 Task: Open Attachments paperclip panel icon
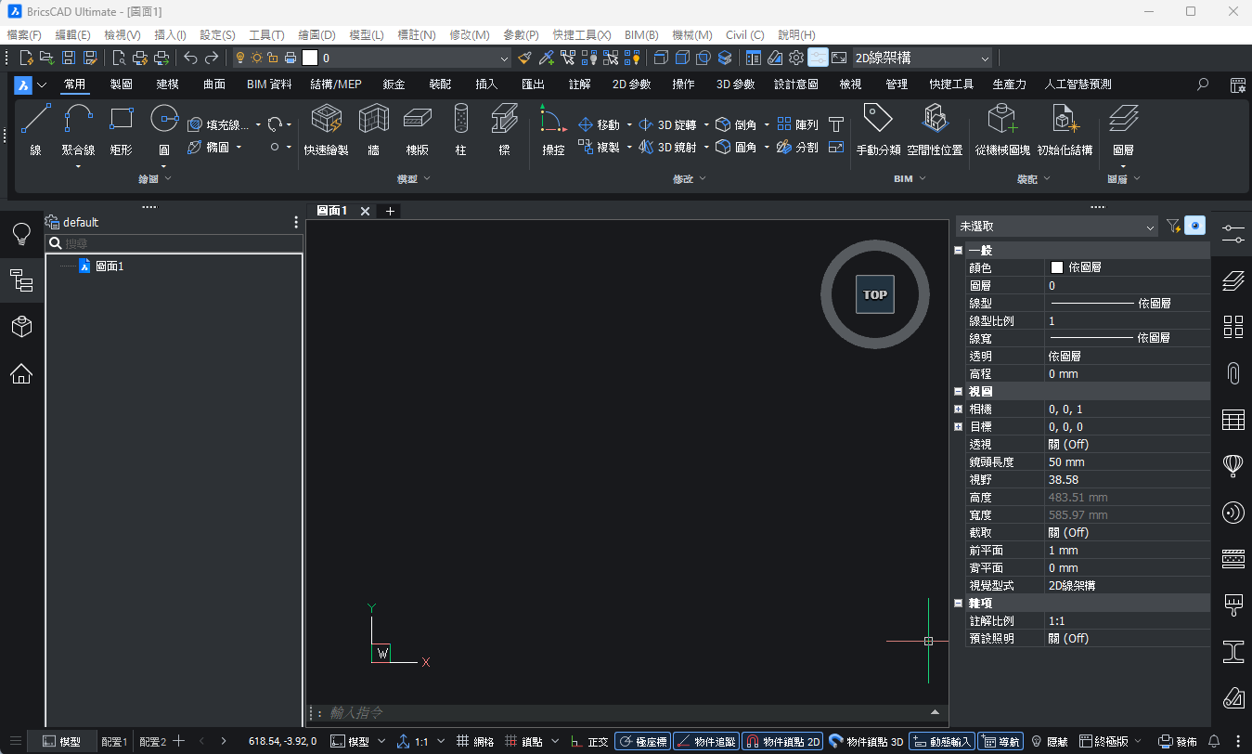(1233, 373)
